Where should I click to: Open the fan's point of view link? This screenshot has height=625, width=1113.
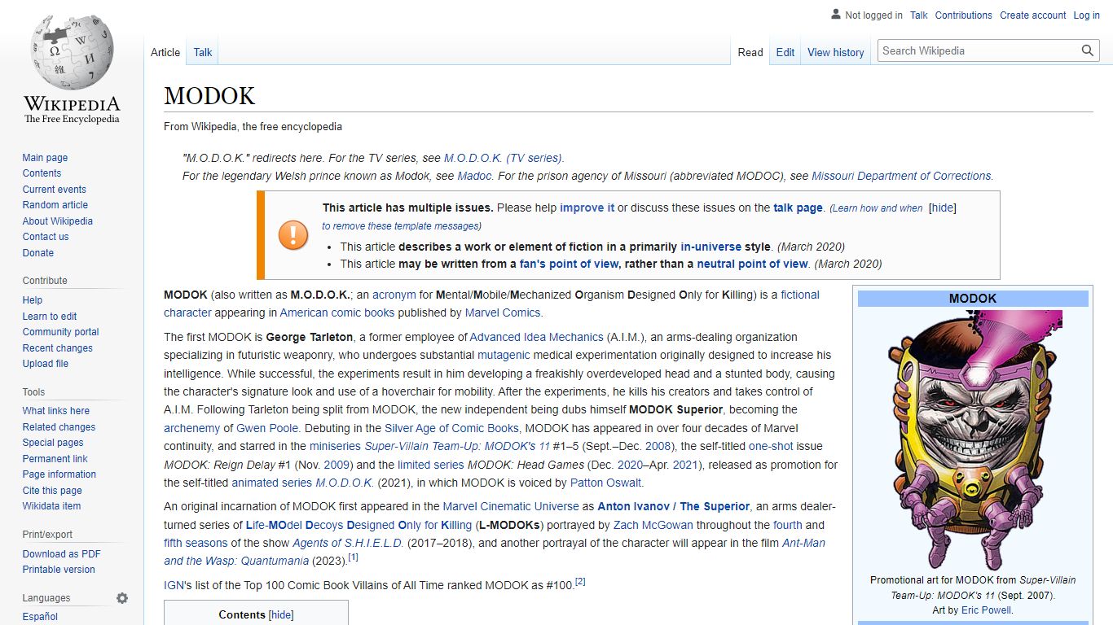click(x=569, y=264)
